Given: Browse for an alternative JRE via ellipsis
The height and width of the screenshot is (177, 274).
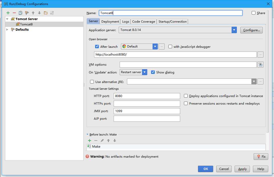Looking at the screenshot, I should click(x=260, y=81).
